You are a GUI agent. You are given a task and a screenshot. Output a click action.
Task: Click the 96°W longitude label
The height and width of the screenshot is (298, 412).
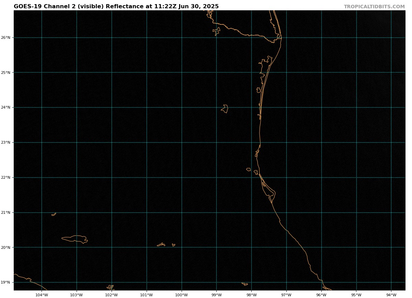[321, 295]
